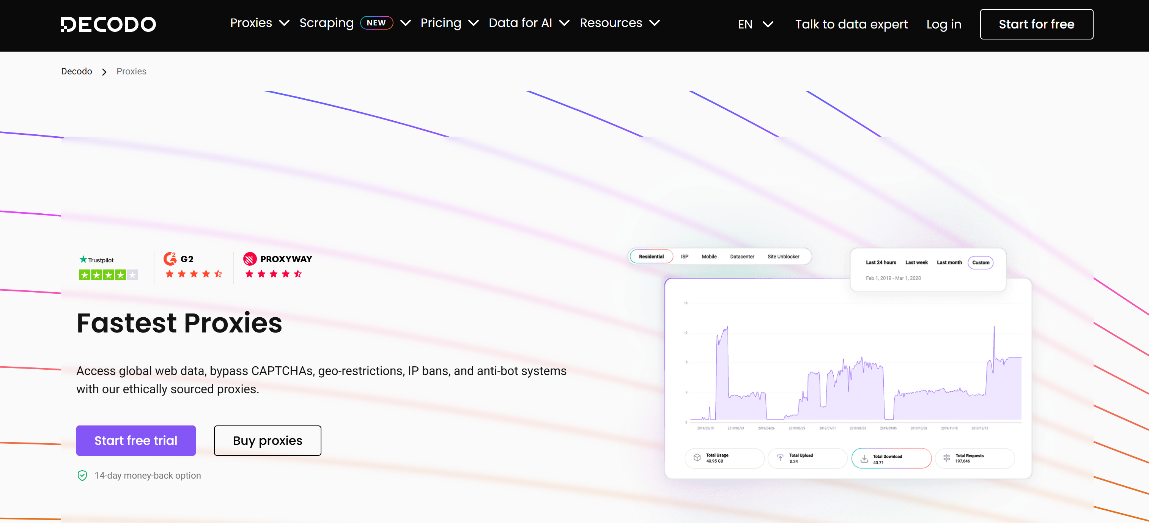Click the Total Upload stat card

click(807, 458)
